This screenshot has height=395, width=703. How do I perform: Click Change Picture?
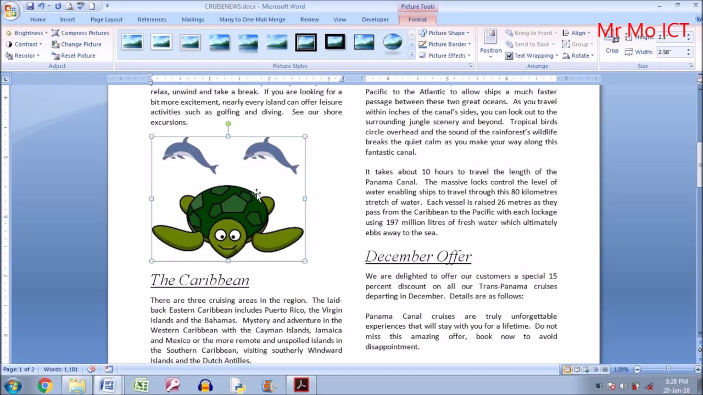[x=76, y=44]
